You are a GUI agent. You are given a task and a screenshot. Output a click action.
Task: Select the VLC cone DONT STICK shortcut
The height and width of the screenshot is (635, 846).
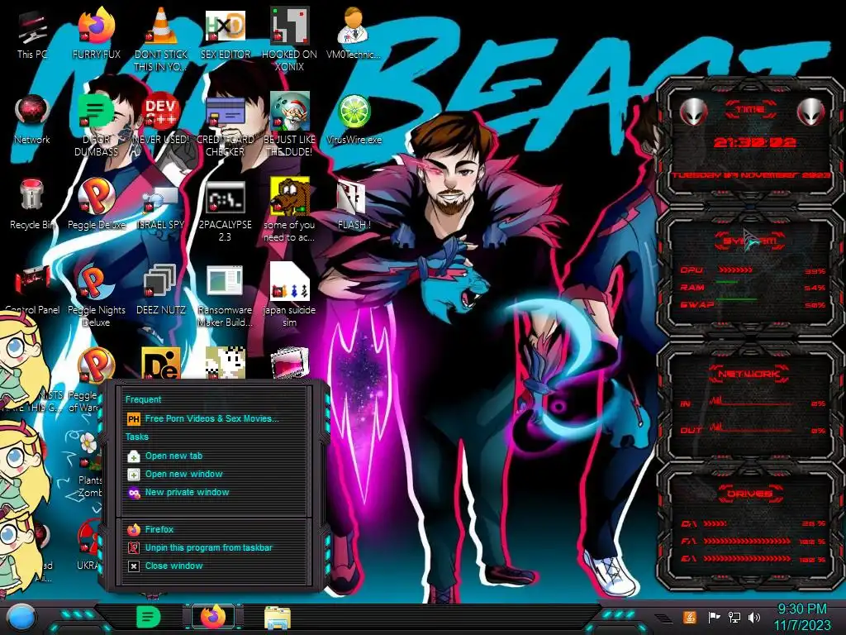161,39
